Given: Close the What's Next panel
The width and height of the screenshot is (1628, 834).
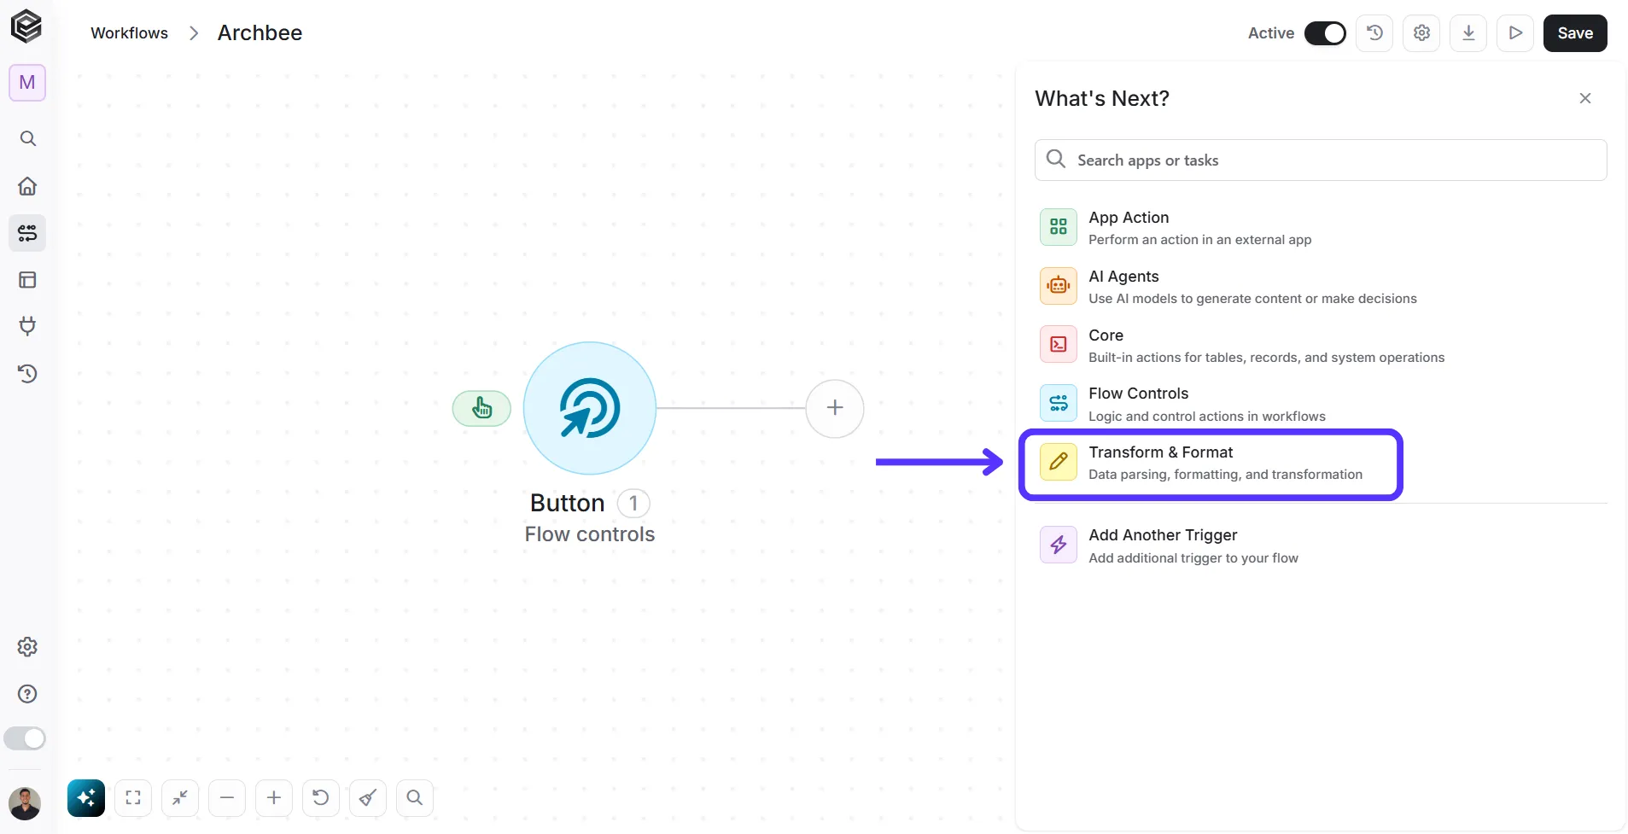Looking at the screenshot, I should tap(1585, 98).
